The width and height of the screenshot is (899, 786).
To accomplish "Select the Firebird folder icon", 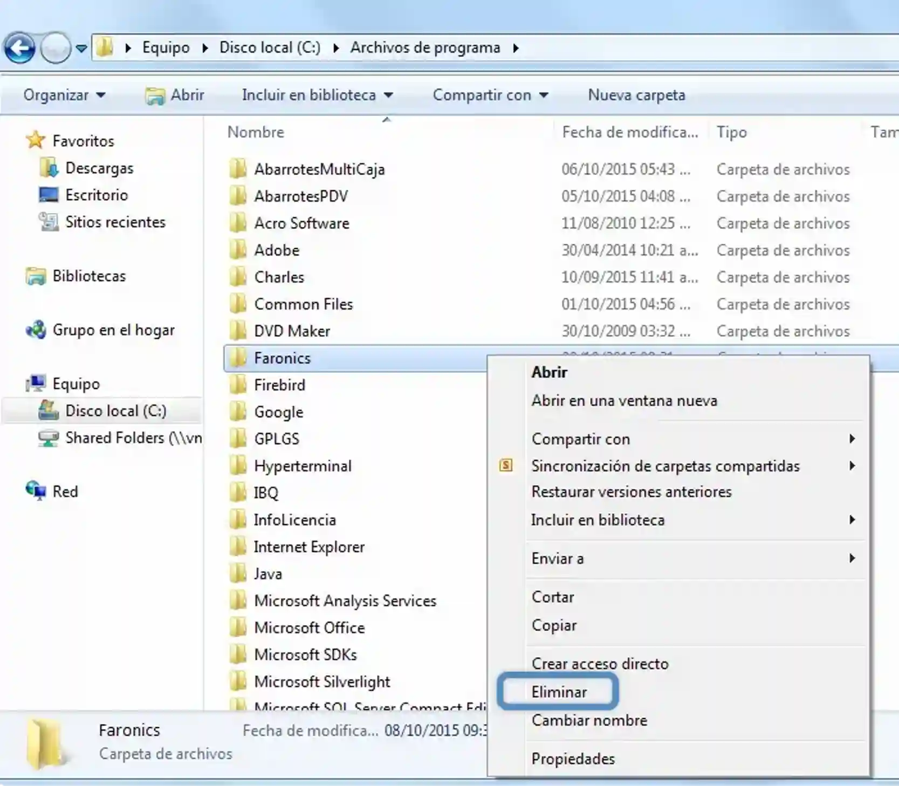I will [x=238, y=385].
